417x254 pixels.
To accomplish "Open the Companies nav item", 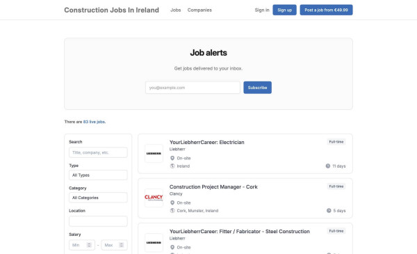I will (199, 10).
